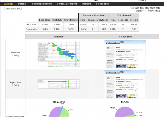Export the HTTP Archive (.har) file
164x117 pixels.
(148, 11)
